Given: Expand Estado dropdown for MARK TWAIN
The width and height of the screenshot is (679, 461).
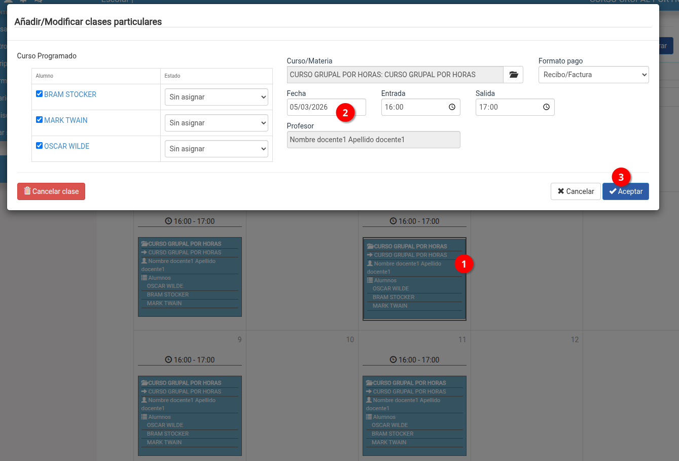Looking at the screenshot, I should 217,123.
